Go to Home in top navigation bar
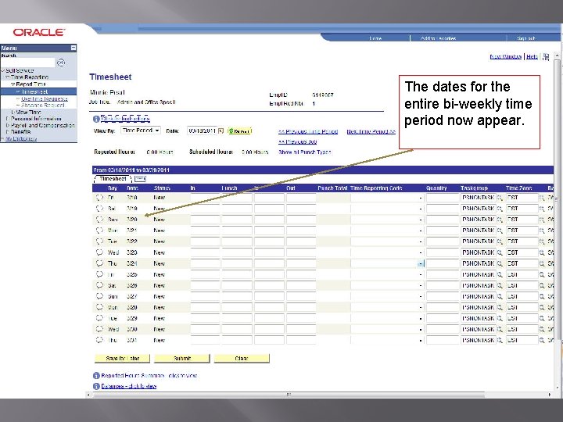This screenshot has width=563, height=422. pos(375,38)
